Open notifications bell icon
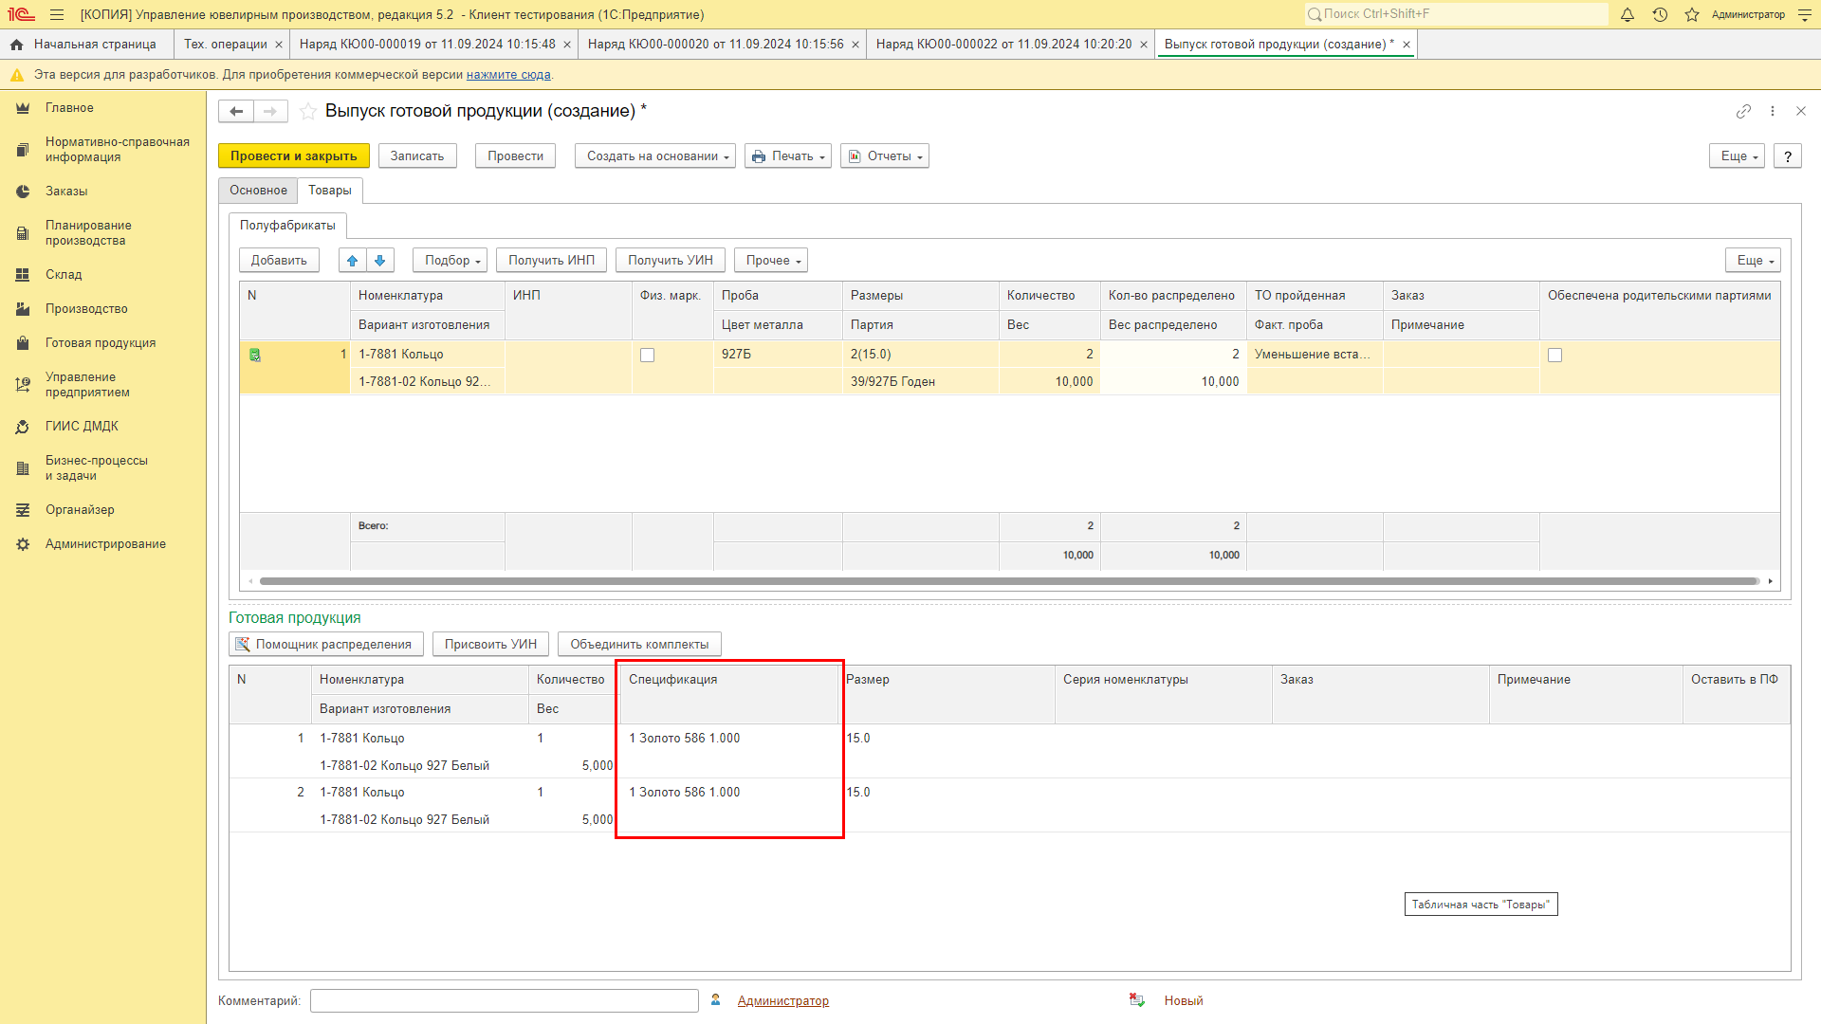Viewport: 1821px width, 1024px height. [1628, 14]
